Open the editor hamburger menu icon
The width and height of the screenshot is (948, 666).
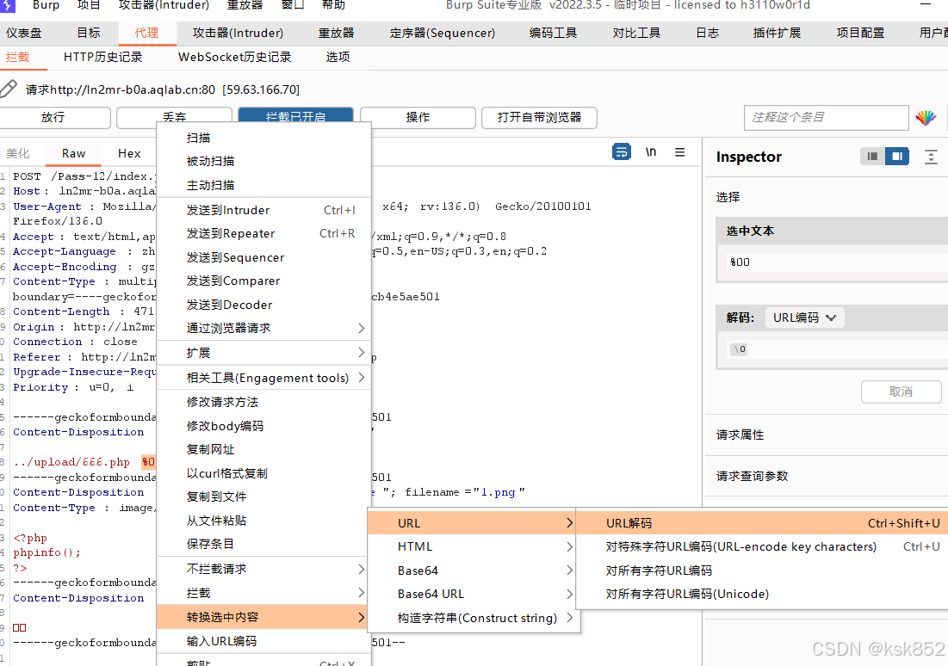coord(680,151)
